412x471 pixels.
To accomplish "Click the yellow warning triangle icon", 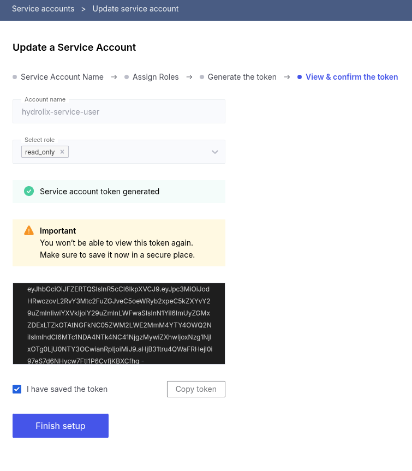I will (x=28, y=230).
